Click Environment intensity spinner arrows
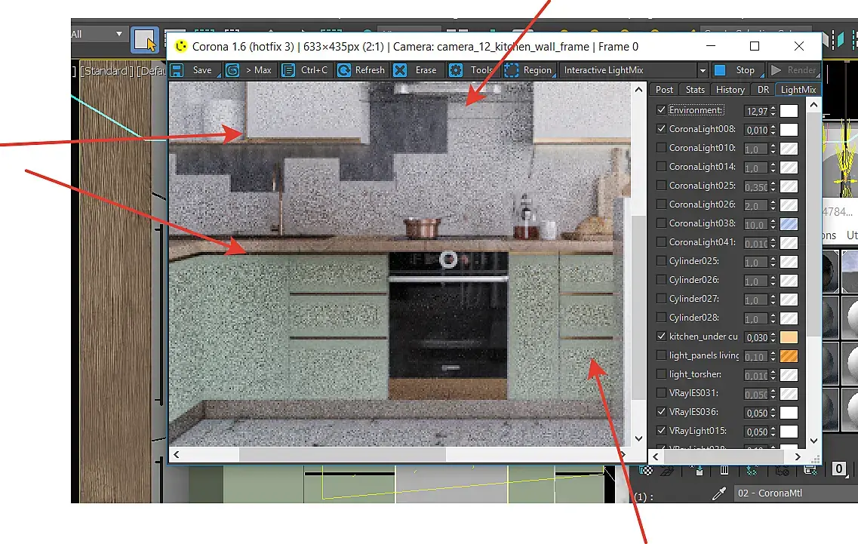The height and width of the screenshot is (544, 858). (x=773, y=111)
